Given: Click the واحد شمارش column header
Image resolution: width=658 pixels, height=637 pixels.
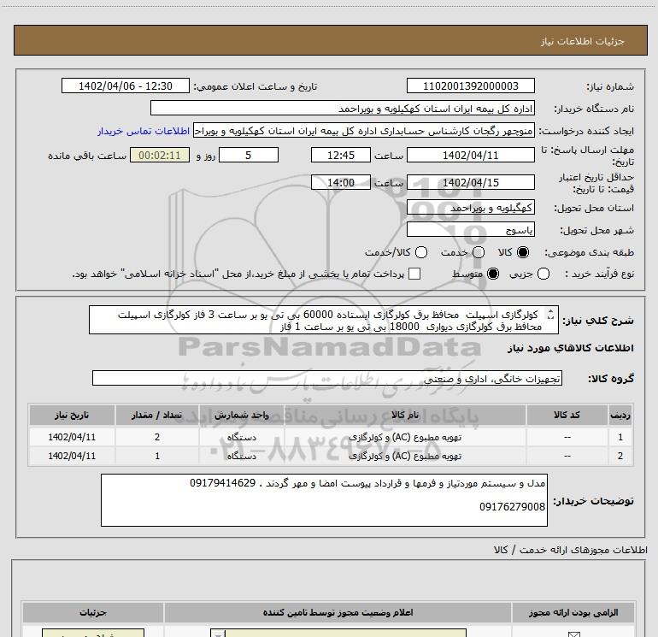Looking at the screenshot, I should click(241, 416).
